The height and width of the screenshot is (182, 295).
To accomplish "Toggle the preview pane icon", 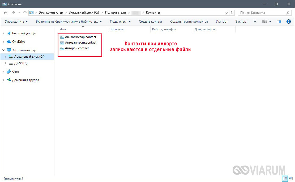I will coord(279,22).
